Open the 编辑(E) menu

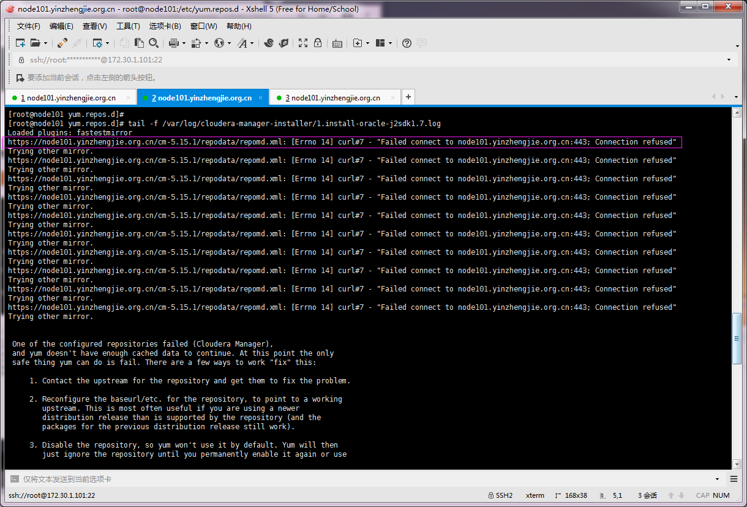pos(61,26)
